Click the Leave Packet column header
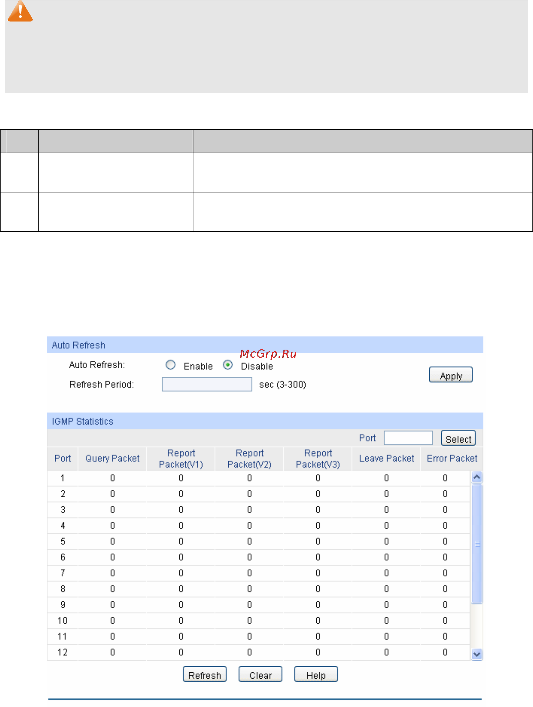Image resolution: width=533 pixels, height=707 pixels. [x=386, y=458]
